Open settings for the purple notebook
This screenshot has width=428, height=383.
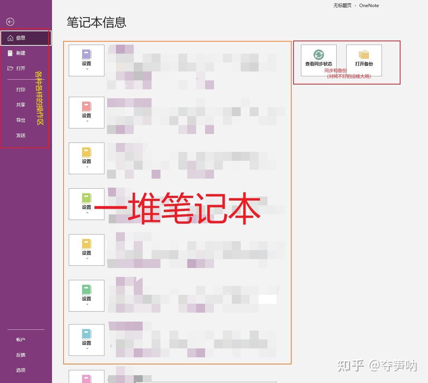87,60
